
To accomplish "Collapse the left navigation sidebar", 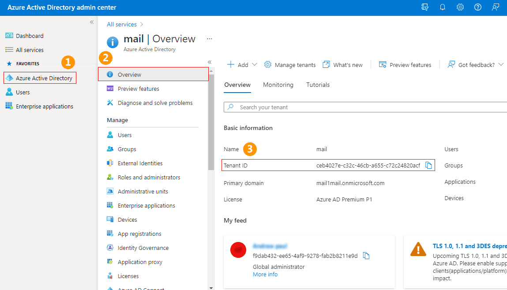I will (x=92, y=22).
